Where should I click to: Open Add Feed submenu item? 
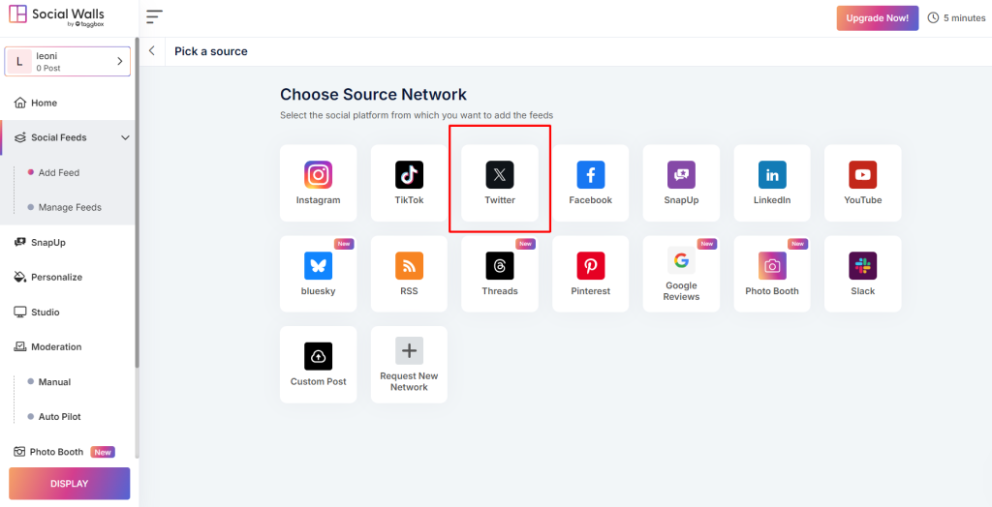(x=59, y=172)
